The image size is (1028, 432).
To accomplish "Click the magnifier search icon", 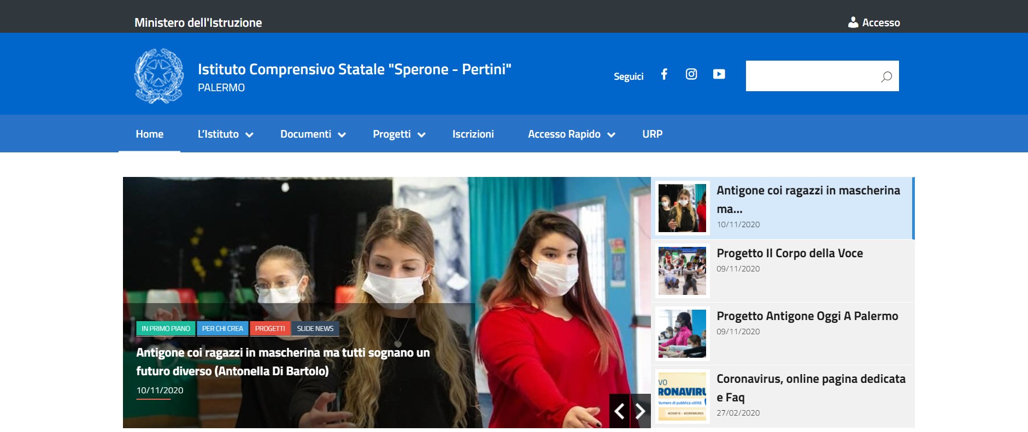I will click(x=886, y=76).
